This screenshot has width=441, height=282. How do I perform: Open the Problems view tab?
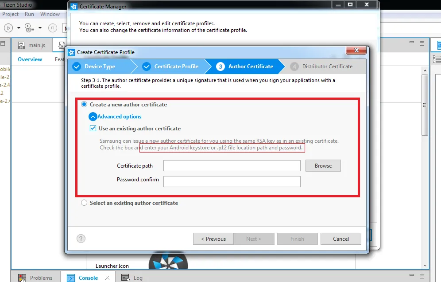(x=35, y=278)
